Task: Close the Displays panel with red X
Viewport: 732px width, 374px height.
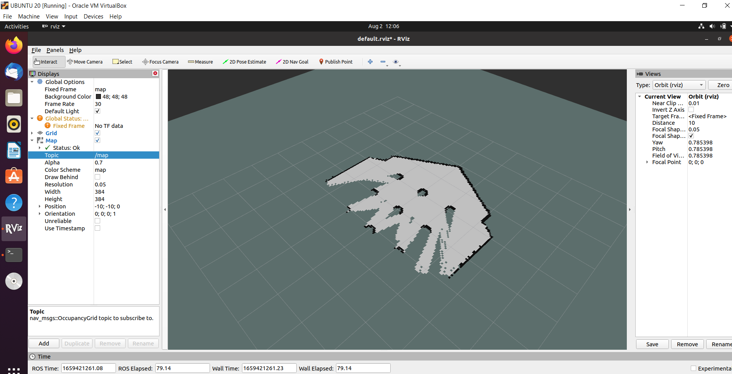Action: pos(155,73)
